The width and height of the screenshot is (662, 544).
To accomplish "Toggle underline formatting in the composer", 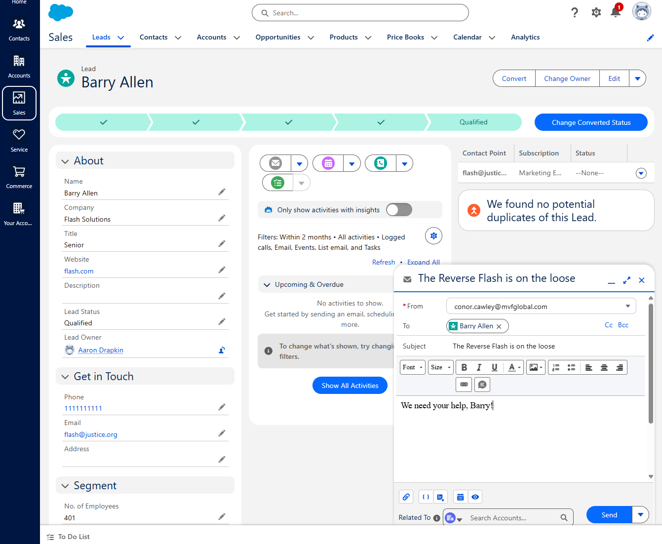I will click(x=494, y=367).
